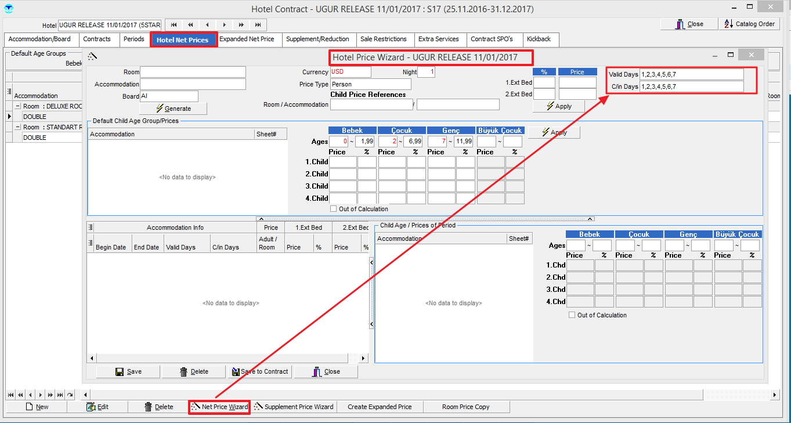Save prices in the wizard
The image size is (791, 423).
pos(128,371)
